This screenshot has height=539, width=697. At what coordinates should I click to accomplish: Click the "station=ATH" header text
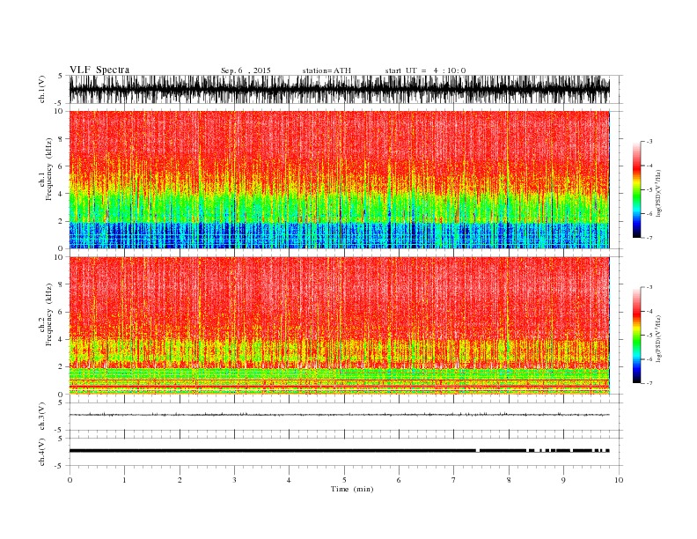326,70
